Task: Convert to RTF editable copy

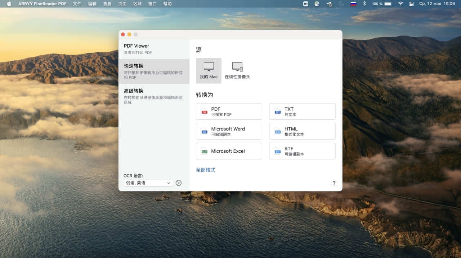Action: tap(302, 151)
